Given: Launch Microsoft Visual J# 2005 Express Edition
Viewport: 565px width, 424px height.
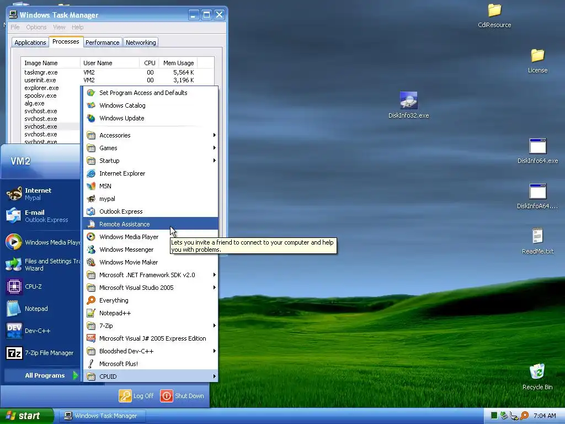Looking at the screenshot, I should (x=151, y=338).
